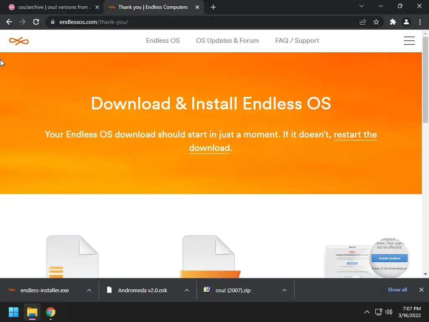Click the scrollbar down arrow
This screenshot has width=429, height=322.
click(425, 274)
